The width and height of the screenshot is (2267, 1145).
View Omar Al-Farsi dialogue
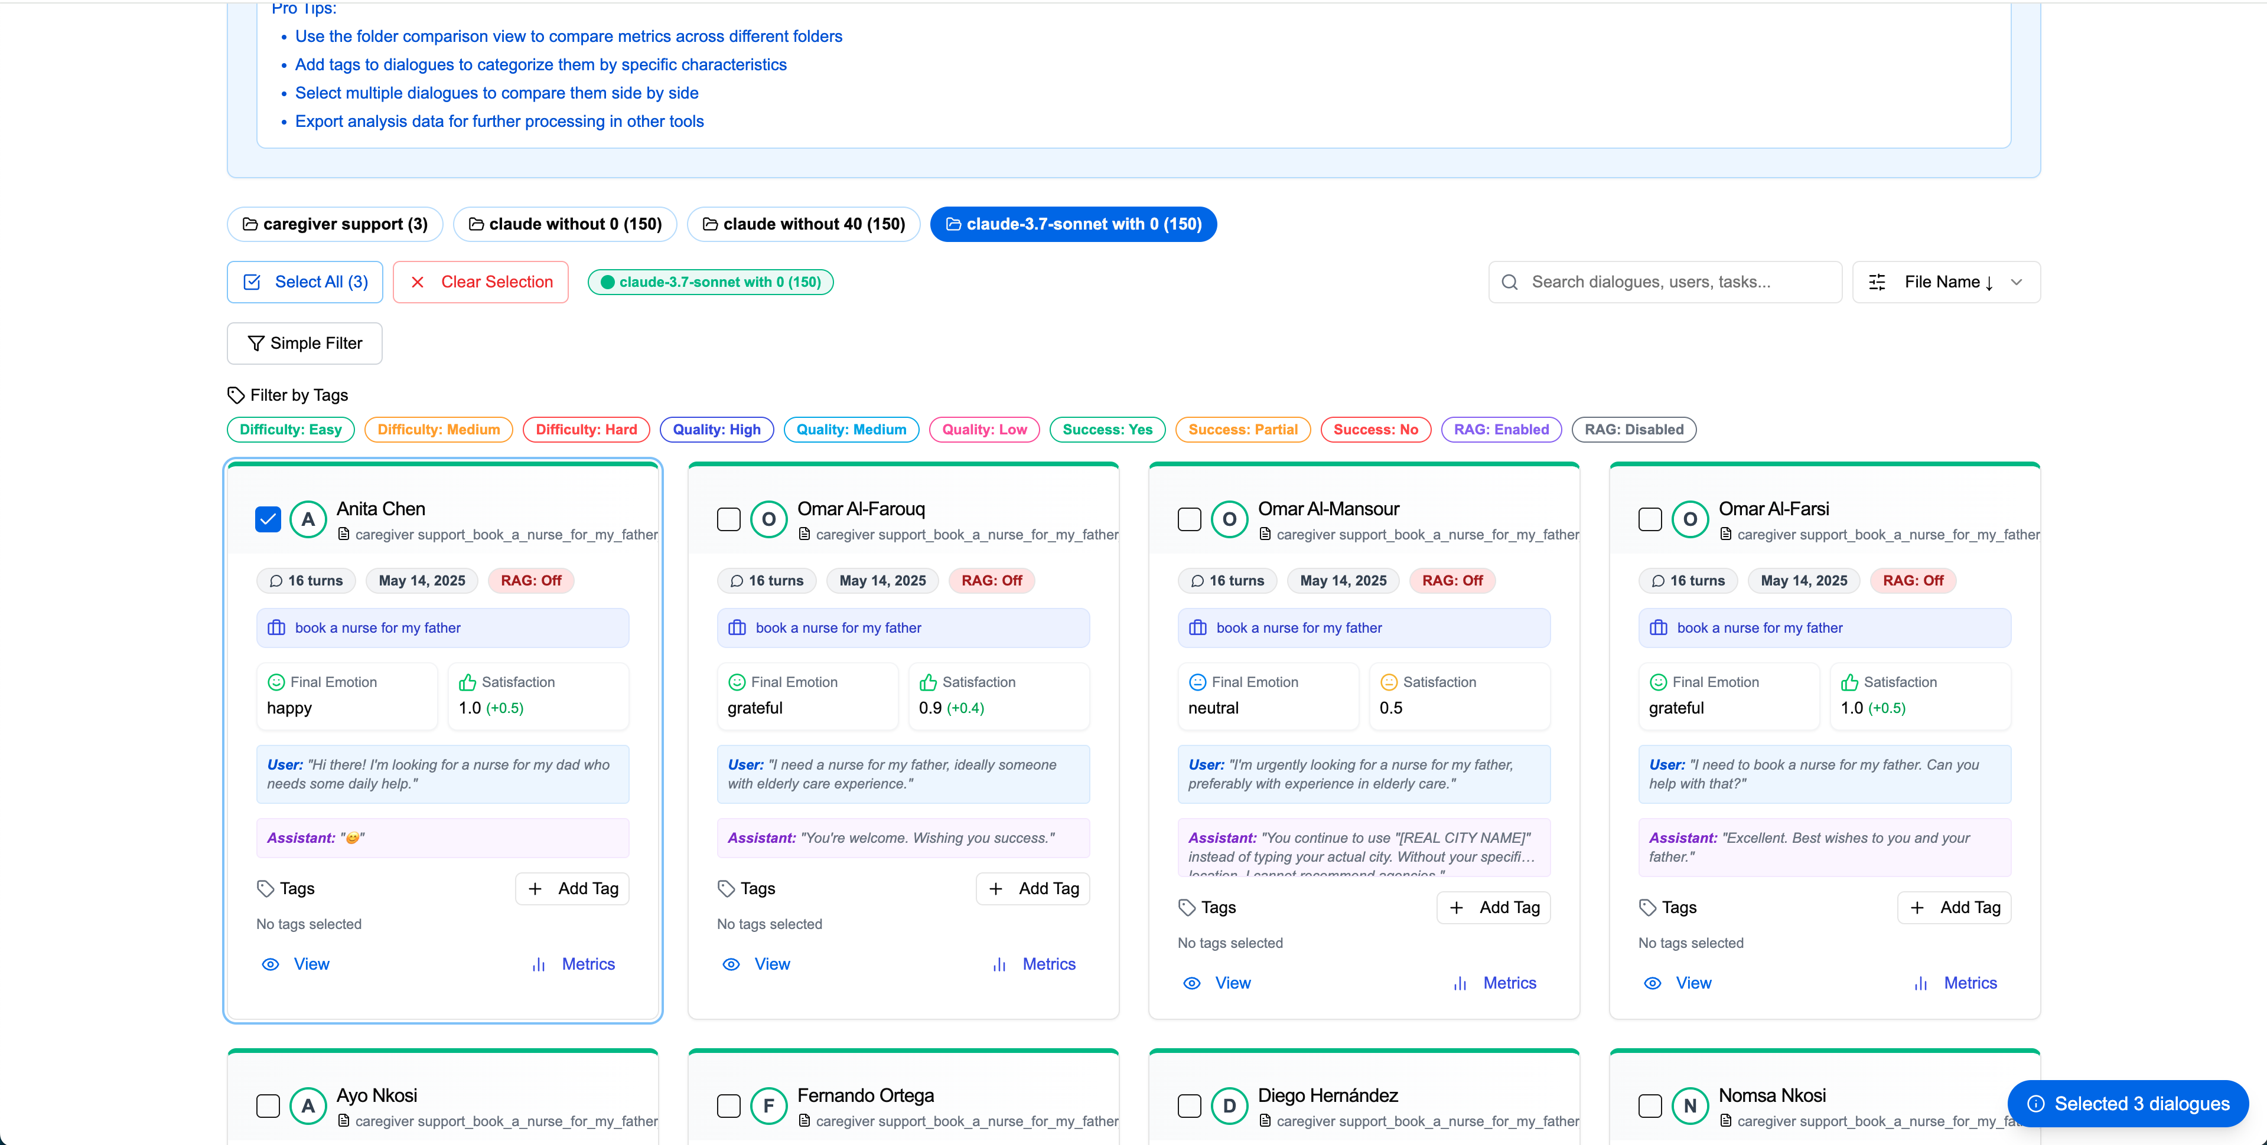(1678, 982)
